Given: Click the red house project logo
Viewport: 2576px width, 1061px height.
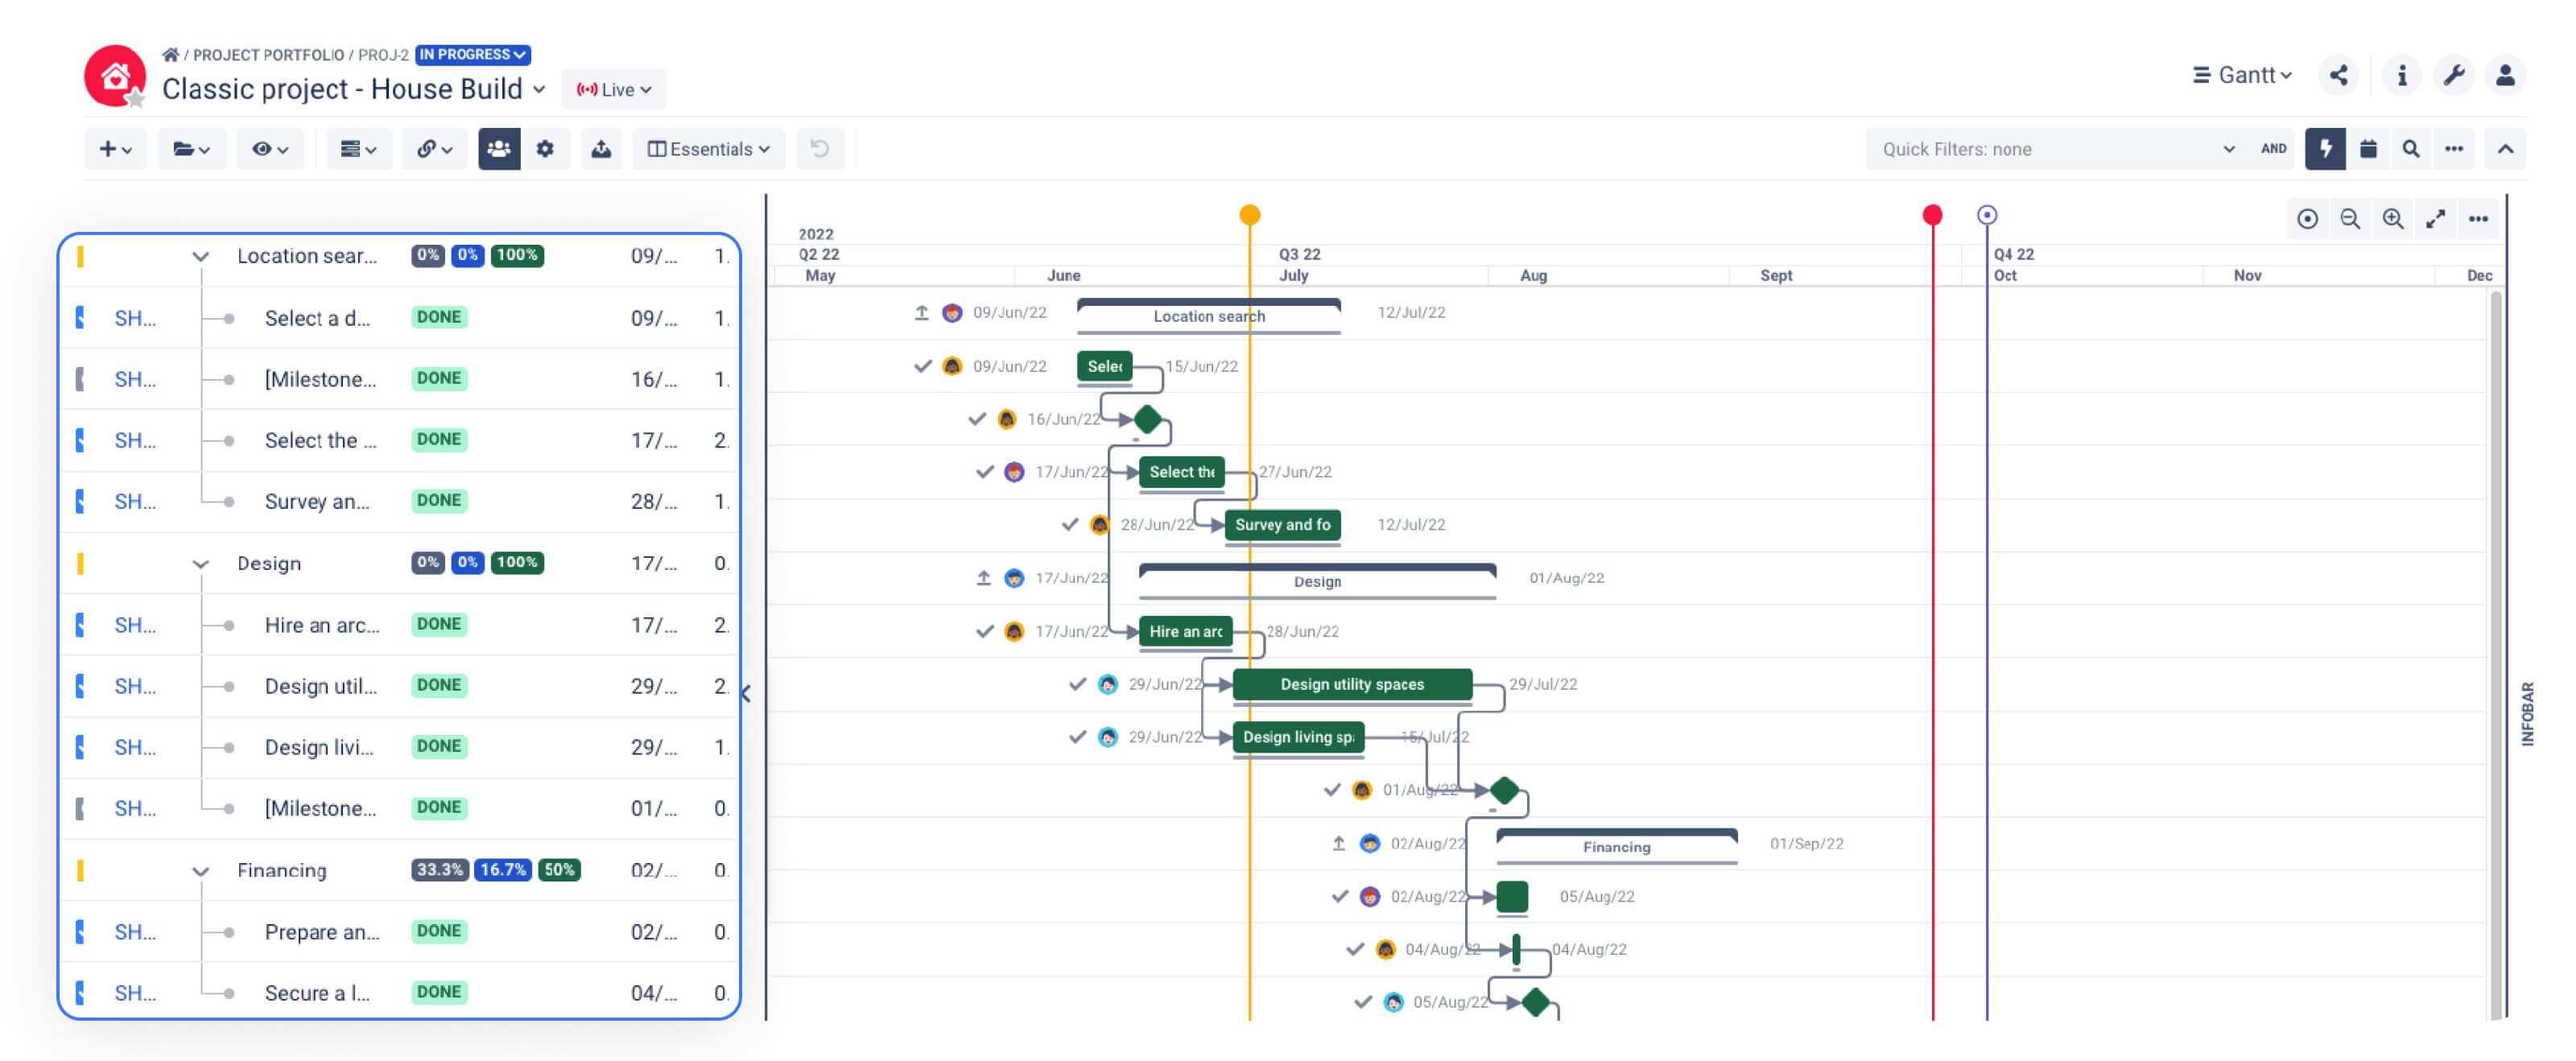Looking at the screenshot, I should 115,76.
